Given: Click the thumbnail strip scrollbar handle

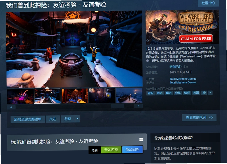Looking at the screenshot, I should [x=117, y=106].
